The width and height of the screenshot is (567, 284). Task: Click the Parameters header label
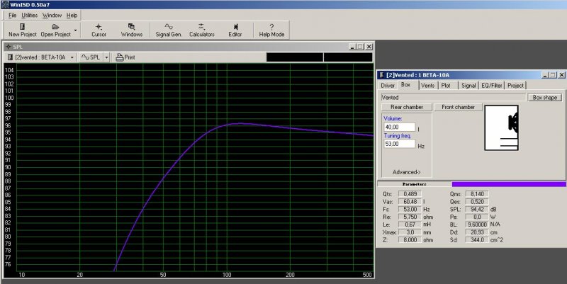pyautogui.click(x=414, y=184)
